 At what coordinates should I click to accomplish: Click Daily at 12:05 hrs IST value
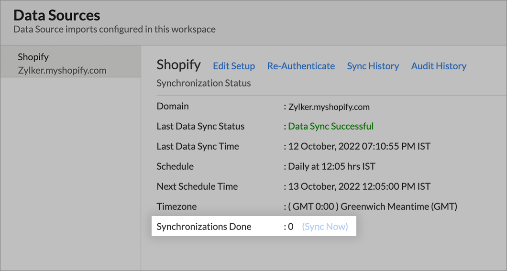coord(332,166)
